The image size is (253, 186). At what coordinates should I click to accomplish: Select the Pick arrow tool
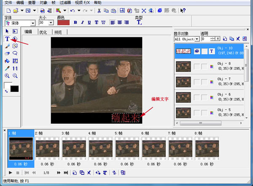tap(7, 31)
